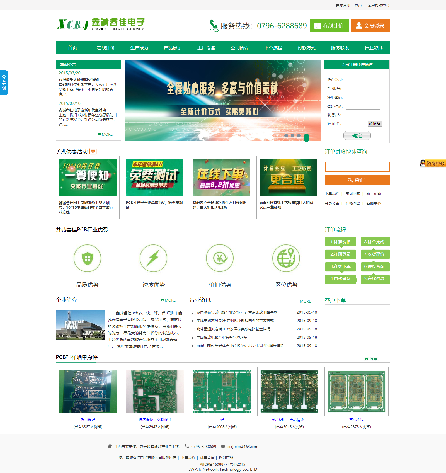Expand 企业简介 with the MORE link
The width and height of the screenshot is (446, 473).
pos(168,300)
